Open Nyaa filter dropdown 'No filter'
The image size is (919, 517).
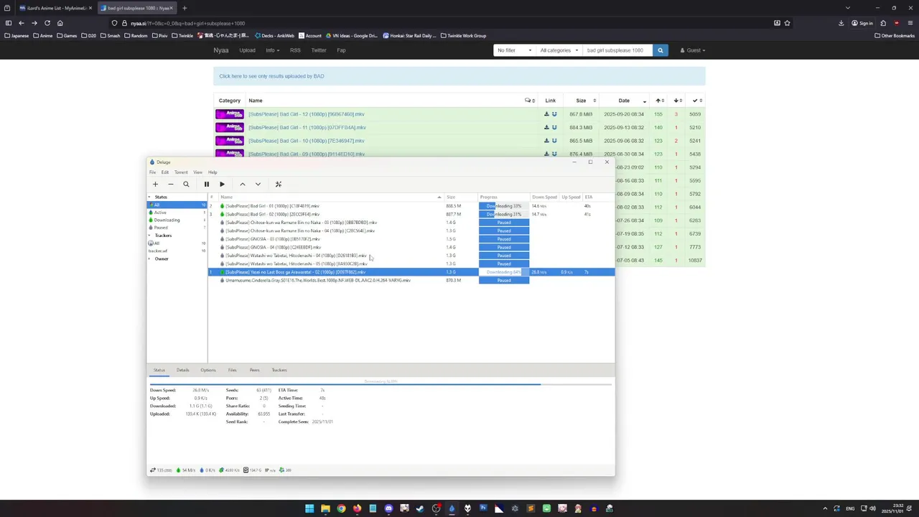tap(515, 50)
